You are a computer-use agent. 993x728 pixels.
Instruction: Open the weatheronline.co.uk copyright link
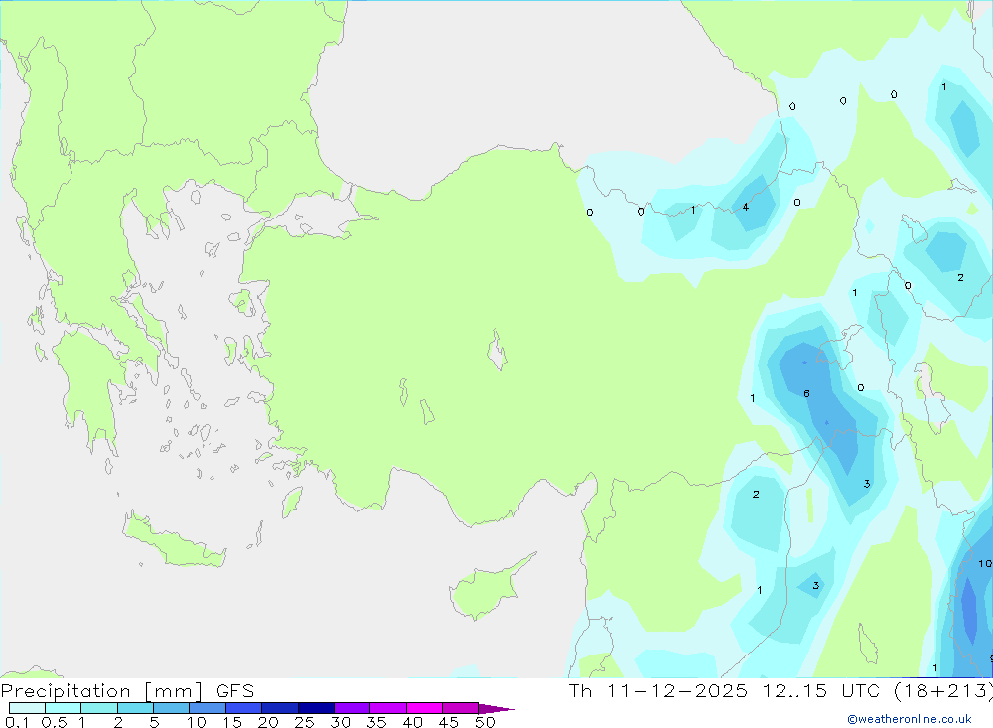[910, 719]
